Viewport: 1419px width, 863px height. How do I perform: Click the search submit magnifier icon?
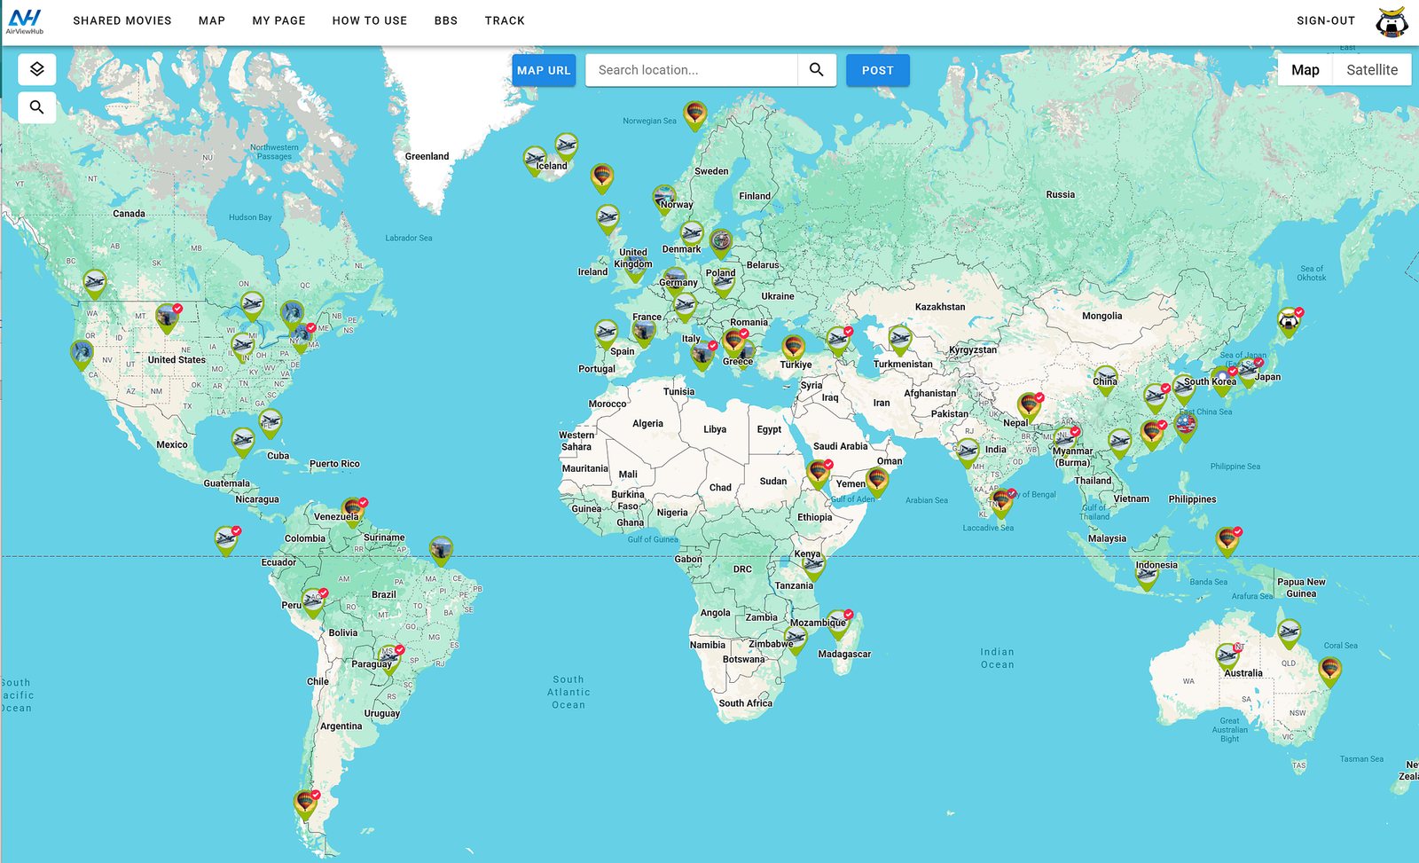(817, 70)
